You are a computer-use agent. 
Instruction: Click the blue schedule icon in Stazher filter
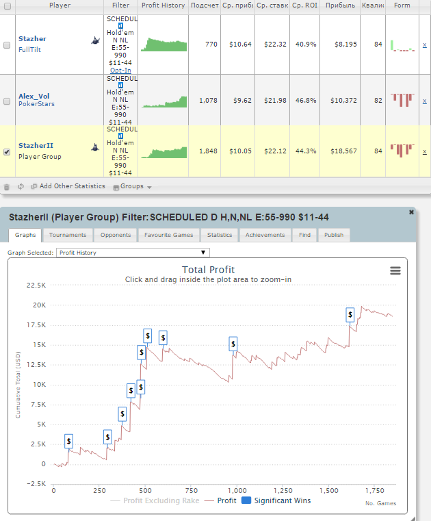(120, 25)
